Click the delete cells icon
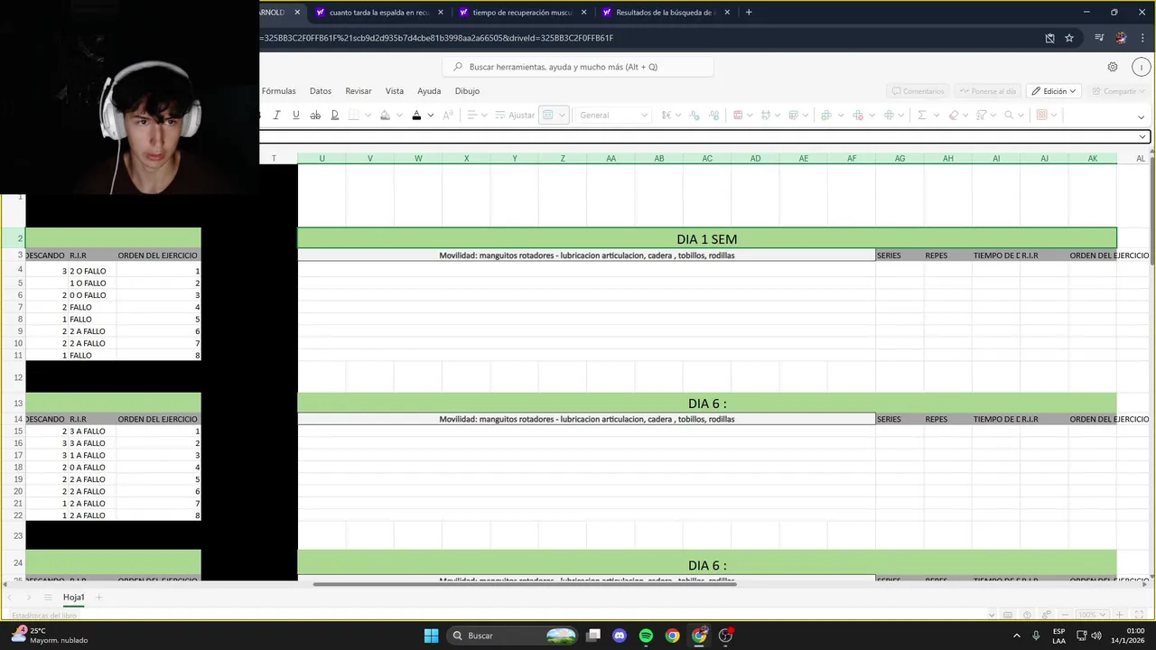The image size is (1156, 650). tap(857, 116)
